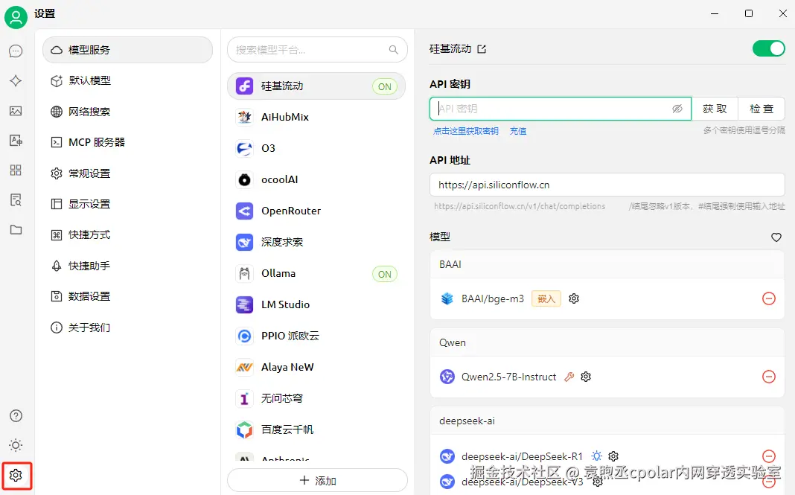Open the files folder sidebar icon

16,230
